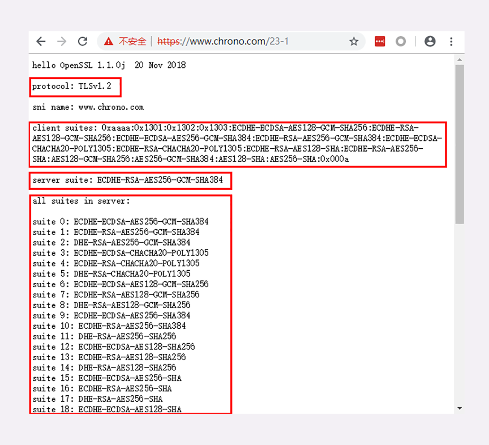
Task: Click the protocol: TLSv1.2 highlighted box
Action: point(75,87)
